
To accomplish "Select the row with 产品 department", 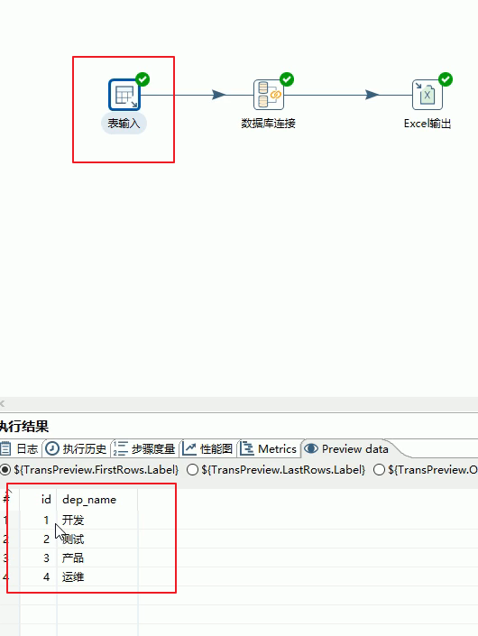I will point(239,558).
